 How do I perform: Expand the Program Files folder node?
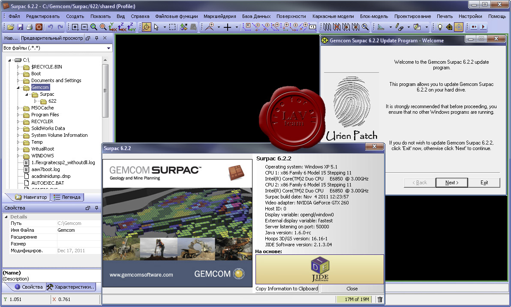coord(18,115)
